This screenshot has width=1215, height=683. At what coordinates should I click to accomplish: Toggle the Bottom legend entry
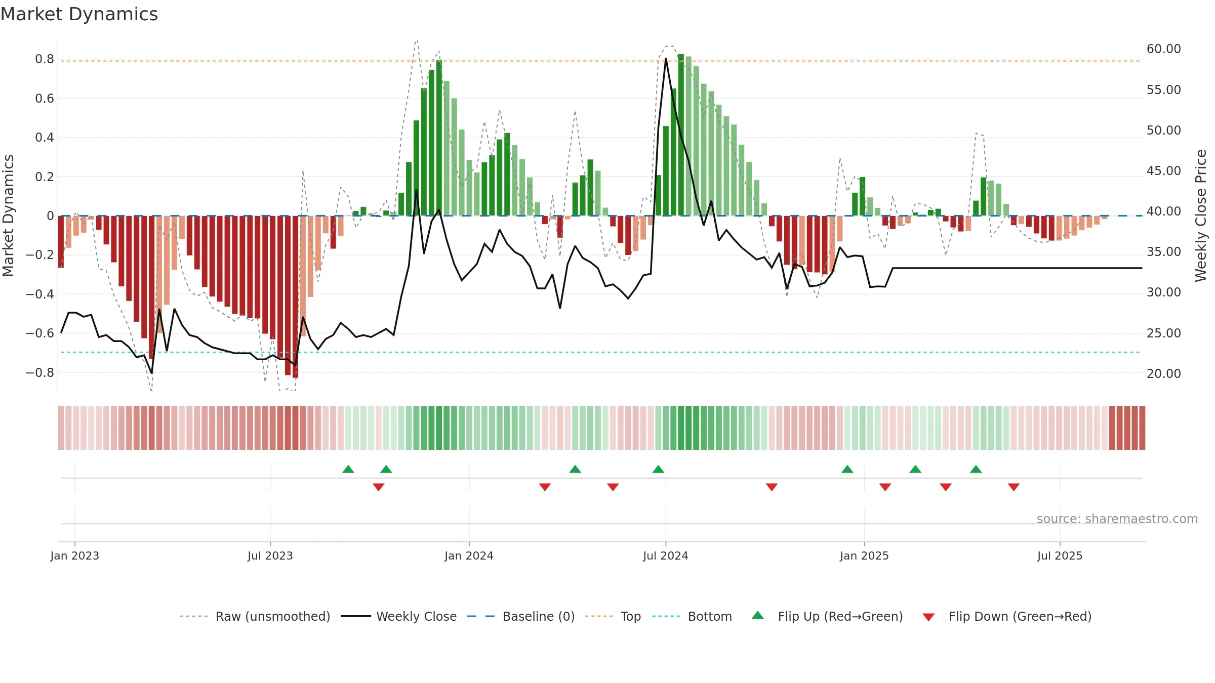tap(692, 616)
